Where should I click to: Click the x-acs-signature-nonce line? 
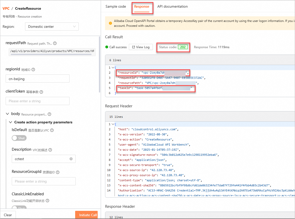168,155
